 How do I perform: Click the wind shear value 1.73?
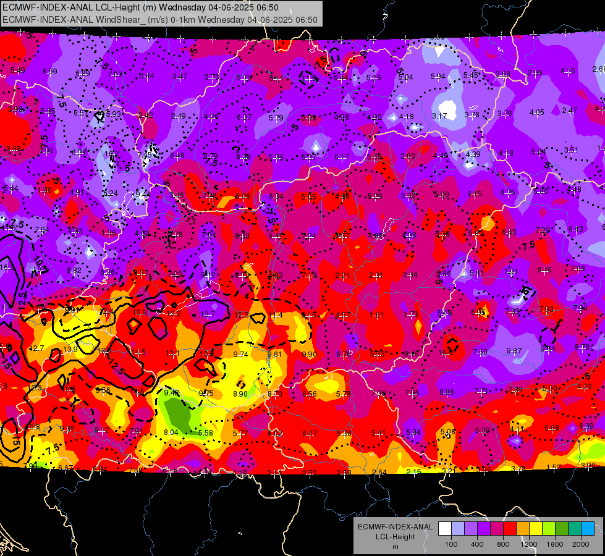(411, 314)
